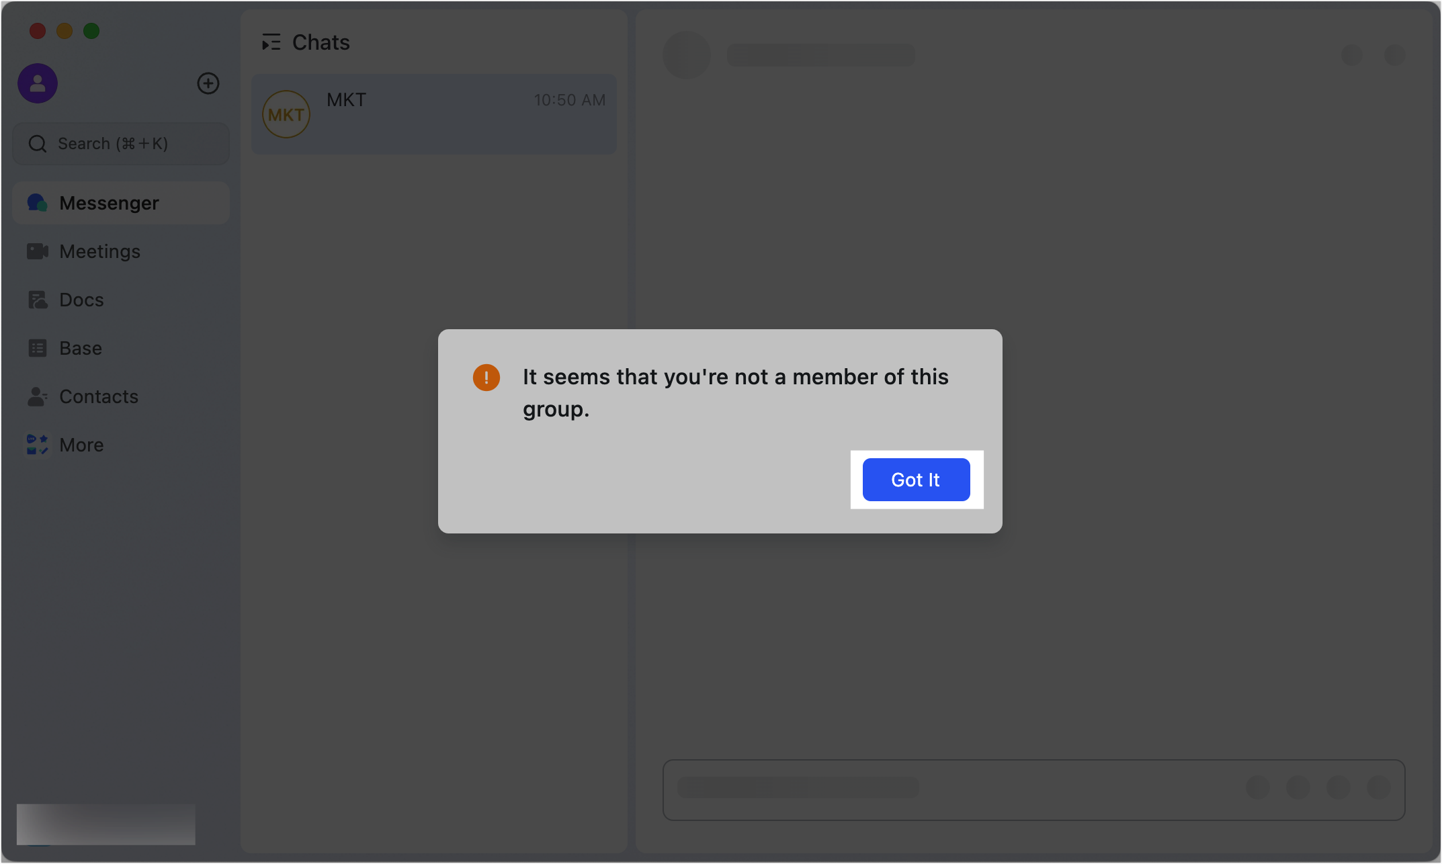Click the Got It button
Screen dimensions: 1442x864
tap(916, 480)
